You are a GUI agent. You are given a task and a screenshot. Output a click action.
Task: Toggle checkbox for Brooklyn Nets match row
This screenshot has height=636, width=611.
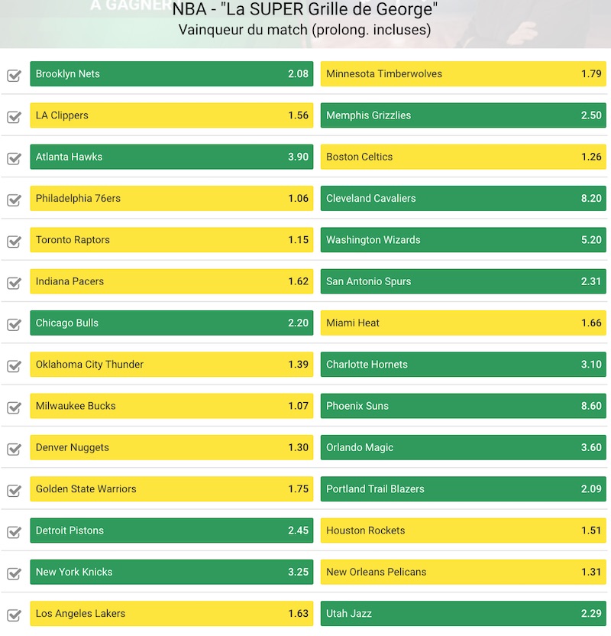(x=14, y=76)
